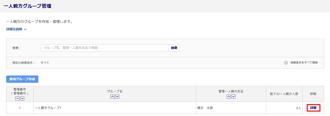Sort 管理一人親方氏名 column ascending
This screenshot has height=116, width=330.
click(x=229, y=96)
